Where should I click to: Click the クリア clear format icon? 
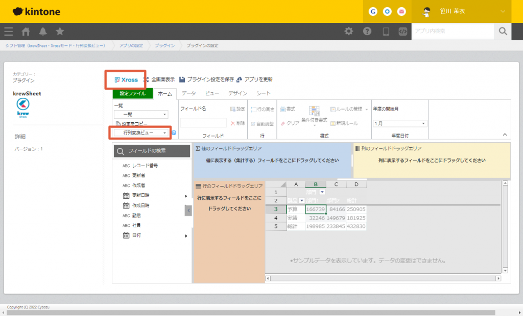[x=290, y=123]
